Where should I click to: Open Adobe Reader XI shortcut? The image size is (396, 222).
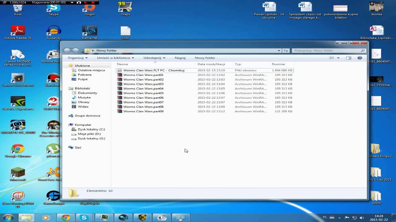[18, 32]
